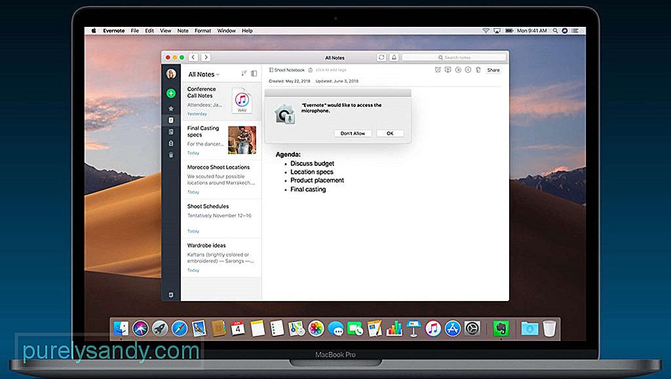671x379 pixels.
Task: Toggle the note list view layout icon
Action: [x=254, y=73]
